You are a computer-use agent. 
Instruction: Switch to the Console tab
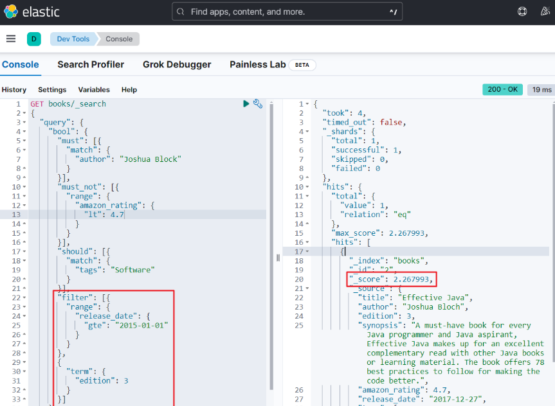pyautogui.click(x=21, y=64)
